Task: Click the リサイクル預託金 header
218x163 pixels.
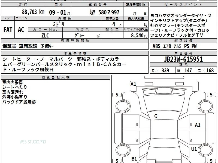Action: click(x=136, y=29)
